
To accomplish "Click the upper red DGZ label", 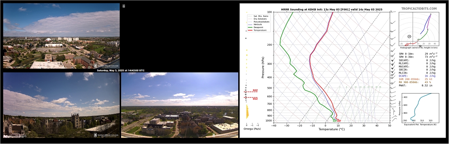I will point(255,90).
